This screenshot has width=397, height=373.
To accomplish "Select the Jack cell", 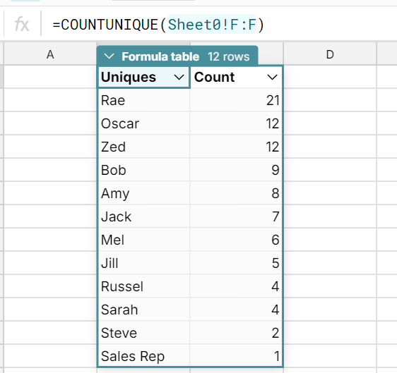I will (143, 216).
